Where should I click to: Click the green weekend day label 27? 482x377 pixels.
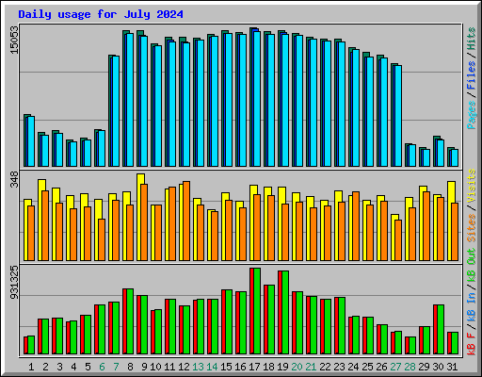(395, 367)
